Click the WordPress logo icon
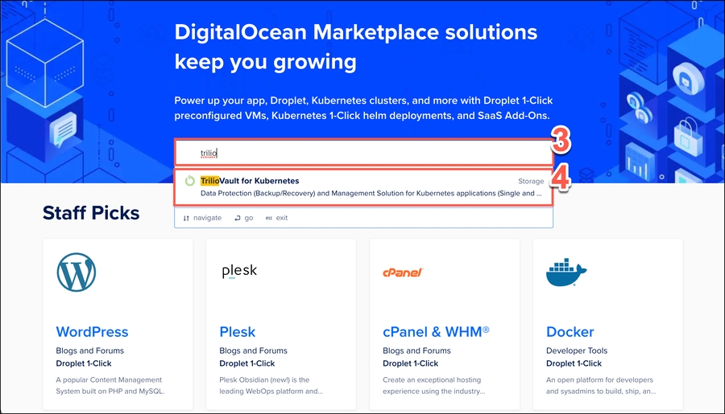This screenshot has height=414, width=725. (76, 273)
